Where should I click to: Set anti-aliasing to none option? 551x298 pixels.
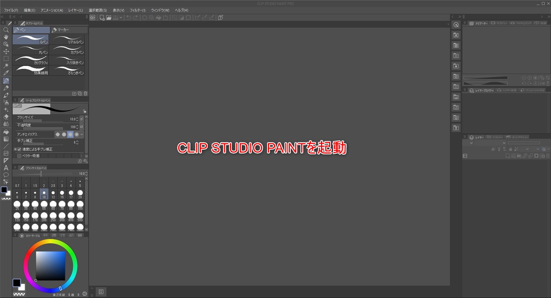point(57,134)
